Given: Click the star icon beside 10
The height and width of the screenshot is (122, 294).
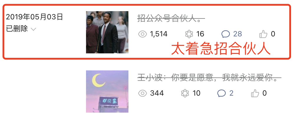Looking at the screenshot, I should 185,93.
